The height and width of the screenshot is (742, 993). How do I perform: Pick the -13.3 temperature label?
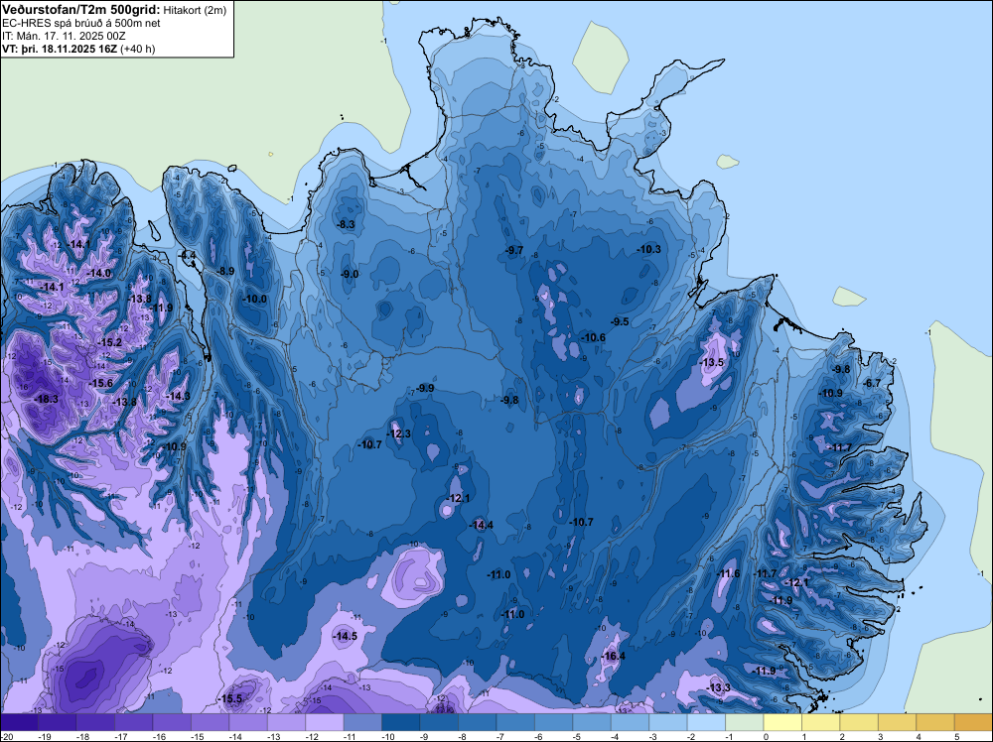point(719,687)
